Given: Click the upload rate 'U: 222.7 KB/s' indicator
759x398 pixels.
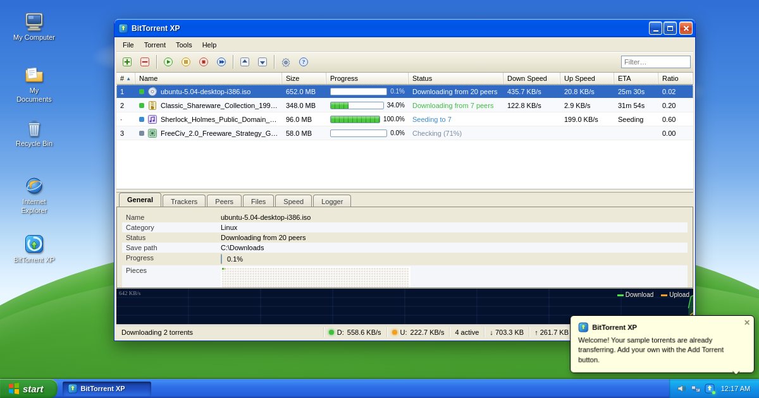Looking at the screenshot, I should click(418, 332).
